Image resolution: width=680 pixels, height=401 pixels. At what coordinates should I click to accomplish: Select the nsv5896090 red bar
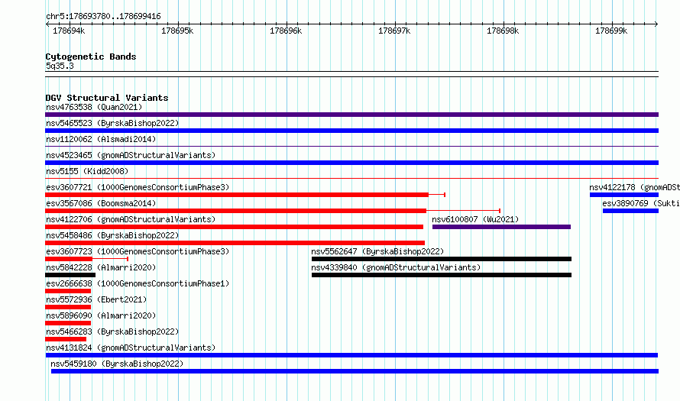pos(68,323)
